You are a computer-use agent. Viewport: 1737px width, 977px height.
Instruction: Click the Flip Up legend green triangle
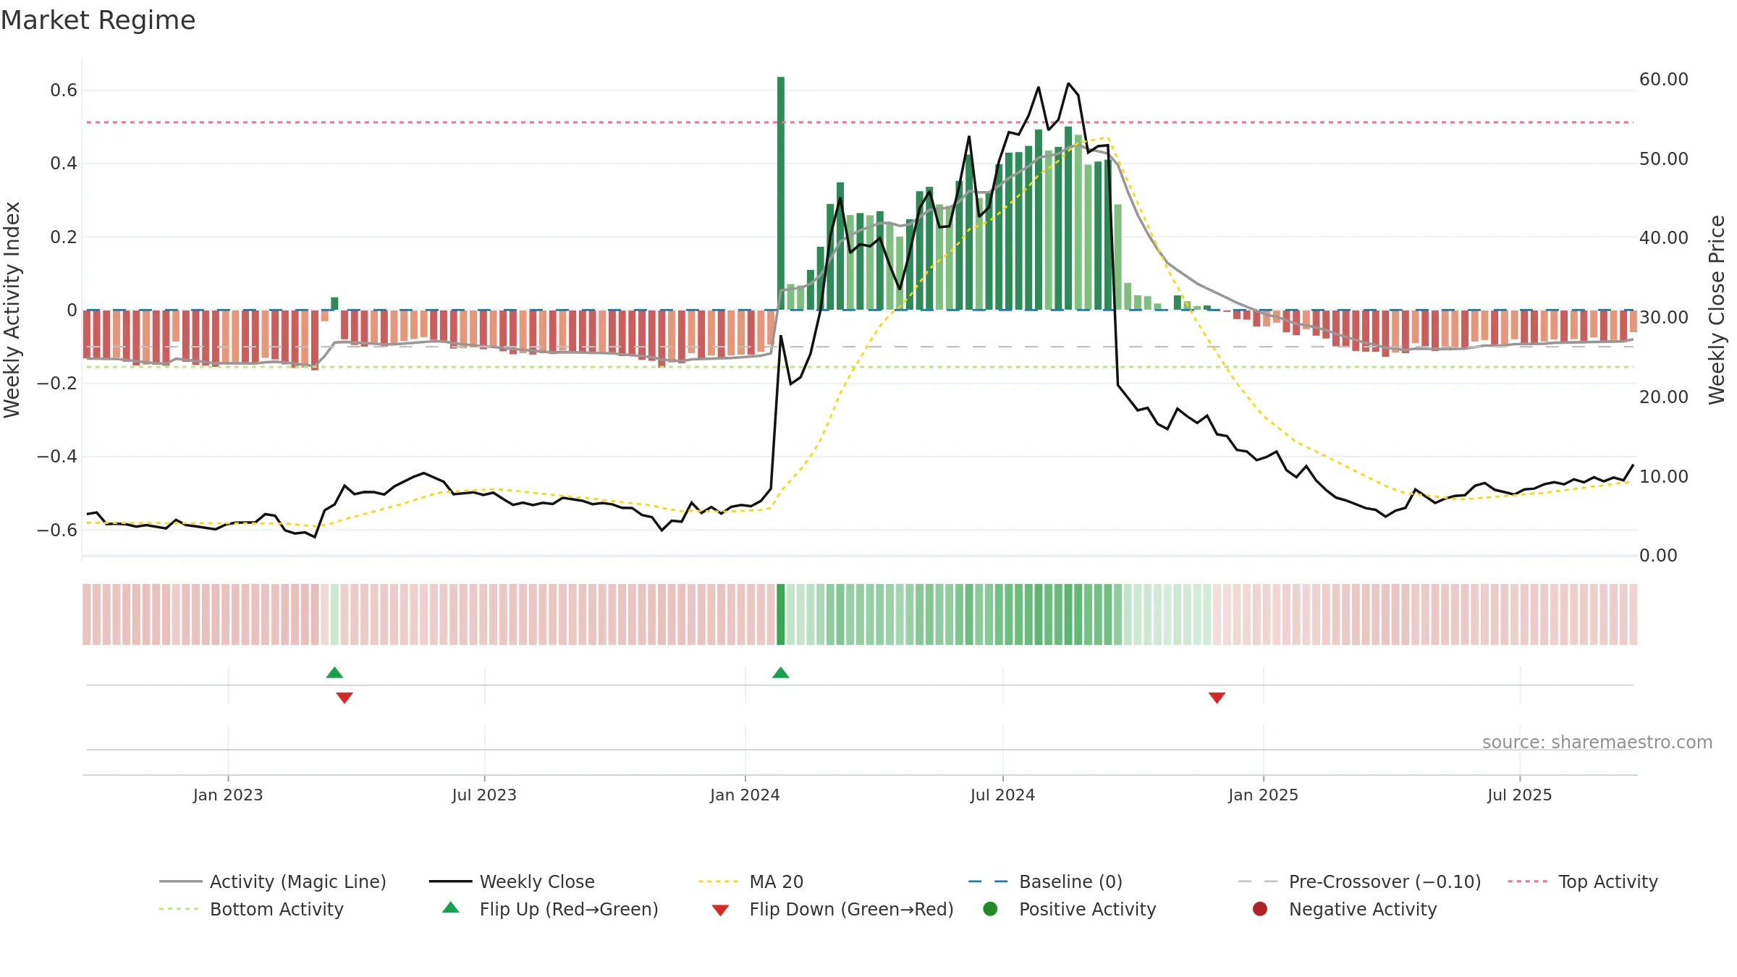[451, 908]
